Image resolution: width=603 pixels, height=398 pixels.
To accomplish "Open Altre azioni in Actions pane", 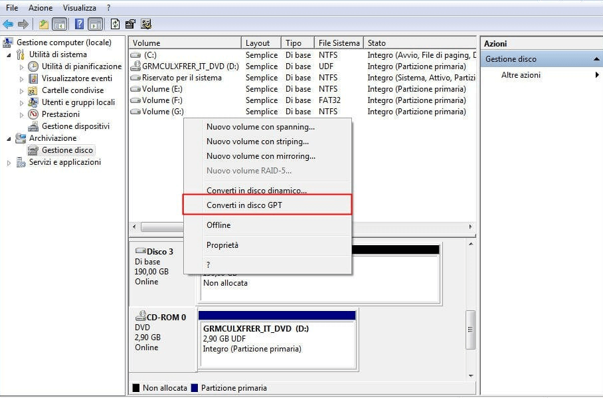I will pos(541,74).
